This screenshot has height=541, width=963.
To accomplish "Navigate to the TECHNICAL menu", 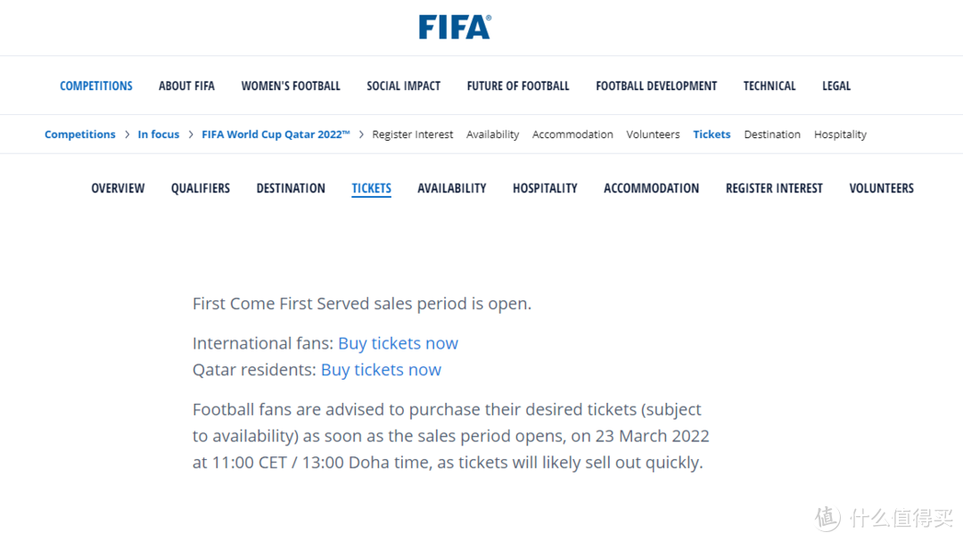I will point(770,86).
